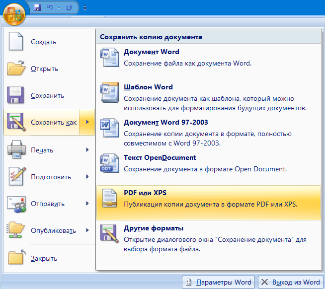The image size is (325, 289).
Task: Click the Сохранить копию документа header
Action: (x=209, y=37)
